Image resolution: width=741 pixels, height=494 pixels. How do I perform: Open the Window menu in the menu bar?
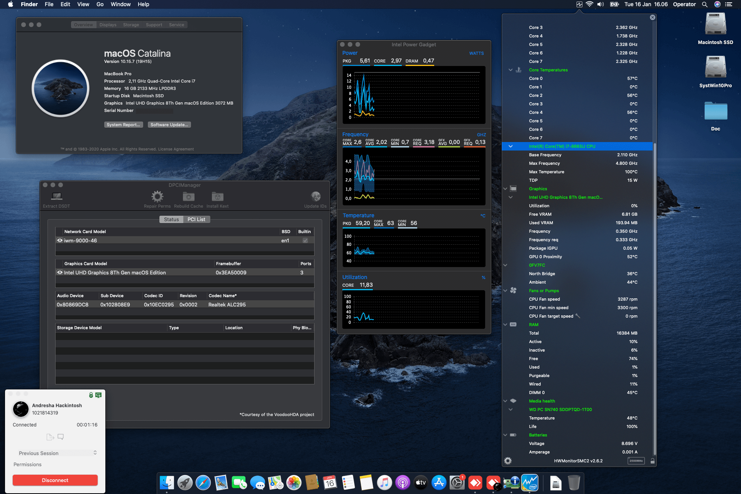(120, 4)
